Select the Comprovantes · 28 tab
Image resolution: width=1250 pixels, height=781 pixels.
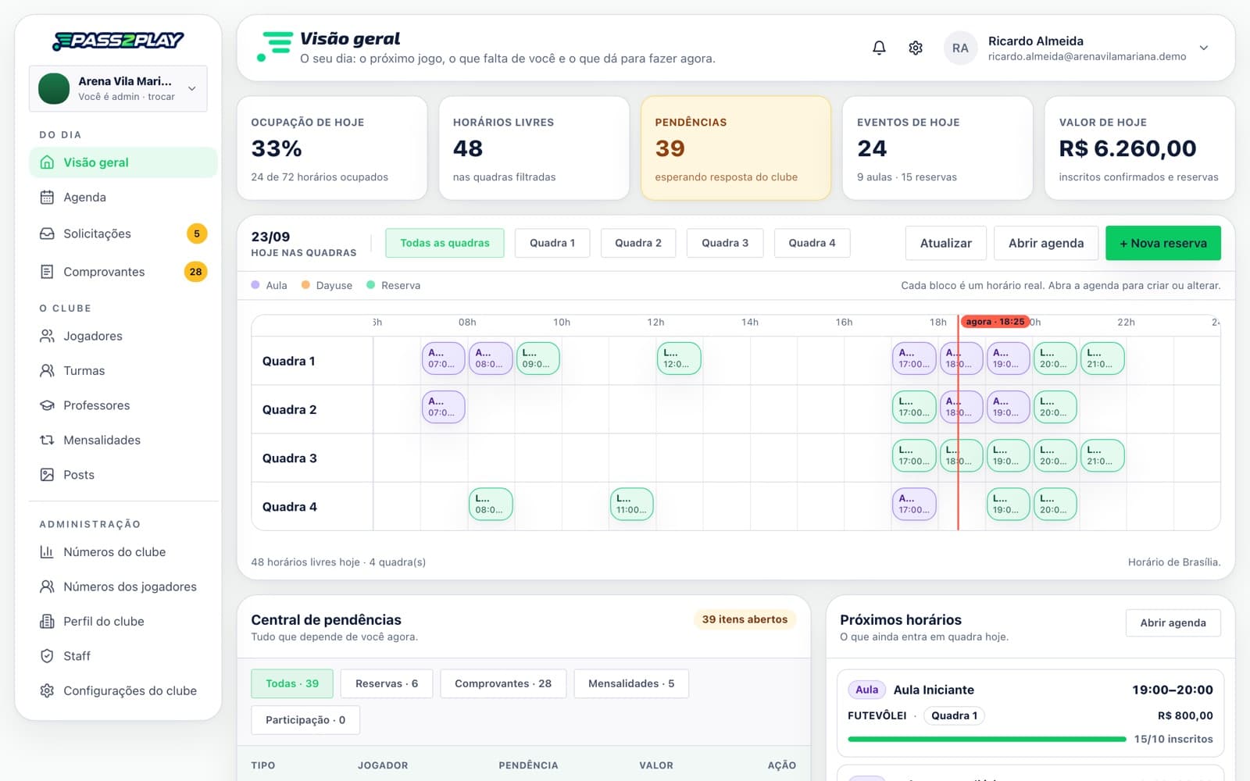coord(503,683)
